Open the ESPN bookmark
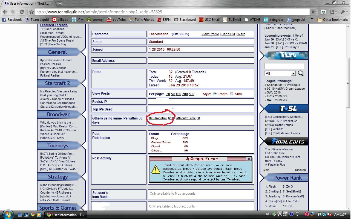Screen dimensions: 351x219 164,20
